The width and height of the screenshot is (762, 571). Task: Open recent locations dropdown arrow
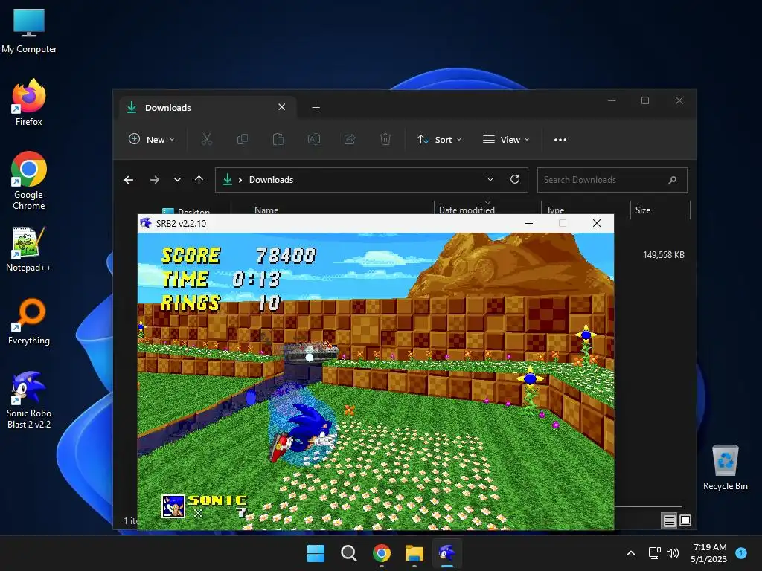(x=177, y=180)
